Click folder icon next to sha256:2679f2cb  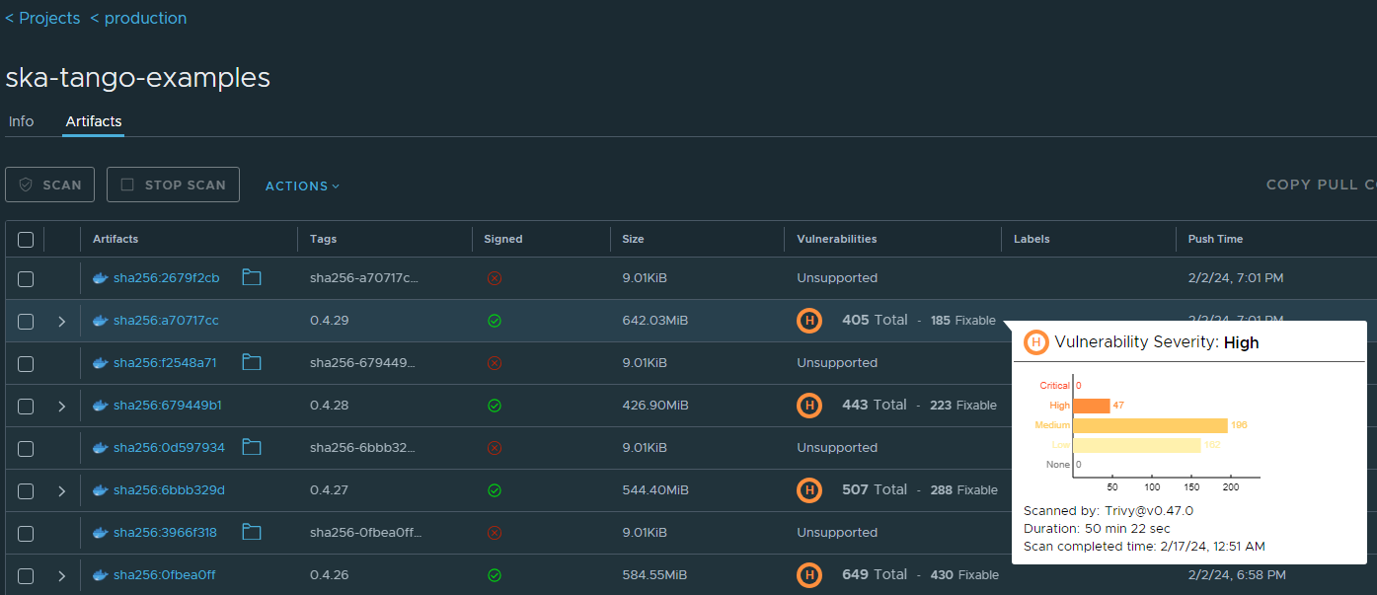point(252,277)
